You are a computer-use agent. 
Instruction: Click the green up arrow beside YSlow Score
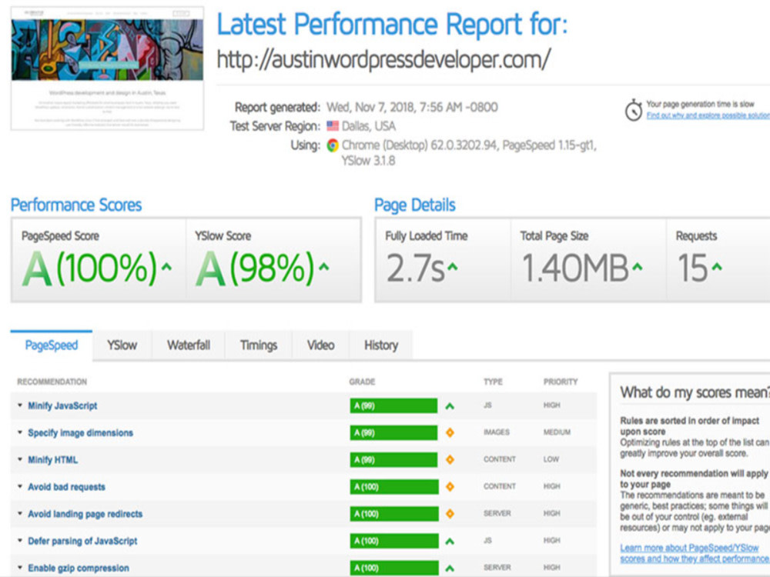pyautogui.click(x=323, y=267)
